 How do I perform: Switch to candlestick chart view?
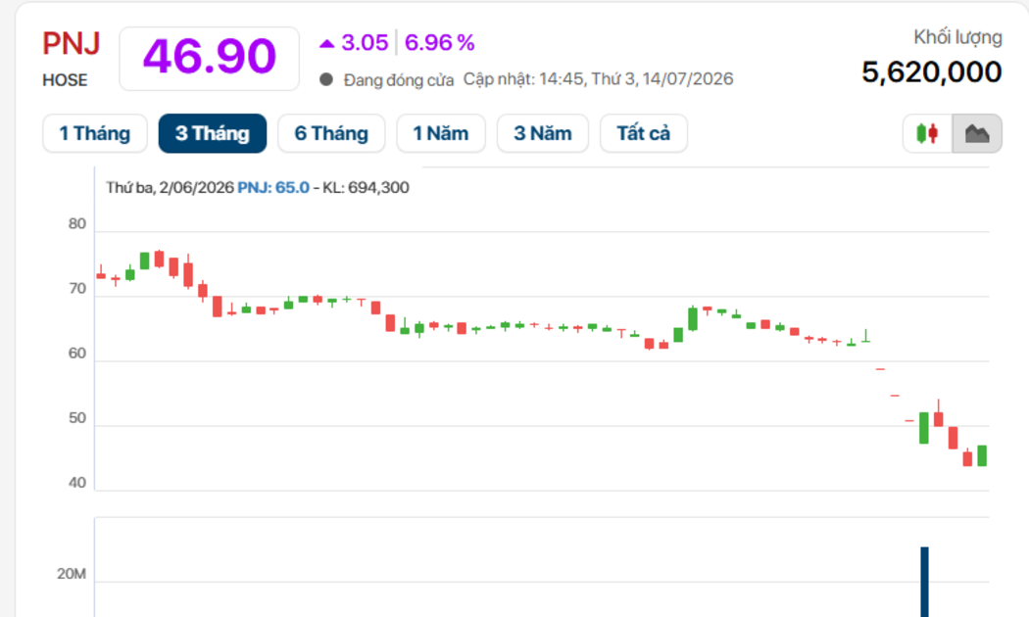coord(927,133)
